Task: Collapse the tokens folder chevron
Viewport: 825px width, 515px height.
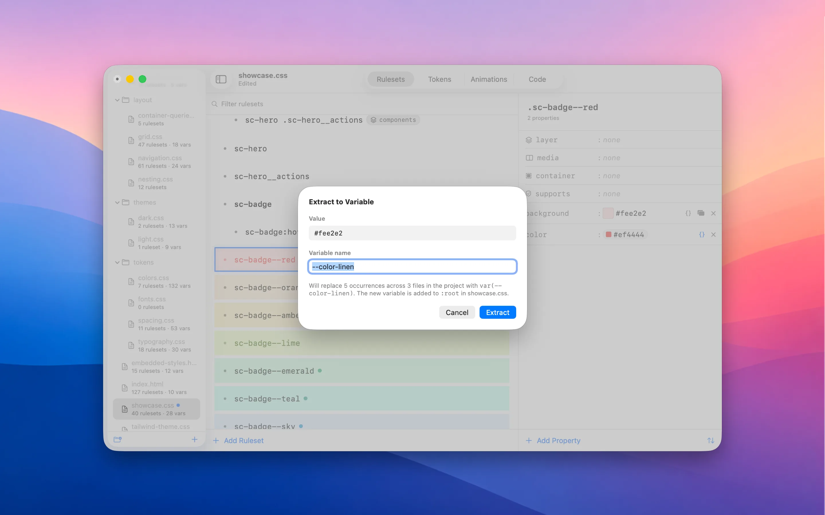Action: point(117,262)
